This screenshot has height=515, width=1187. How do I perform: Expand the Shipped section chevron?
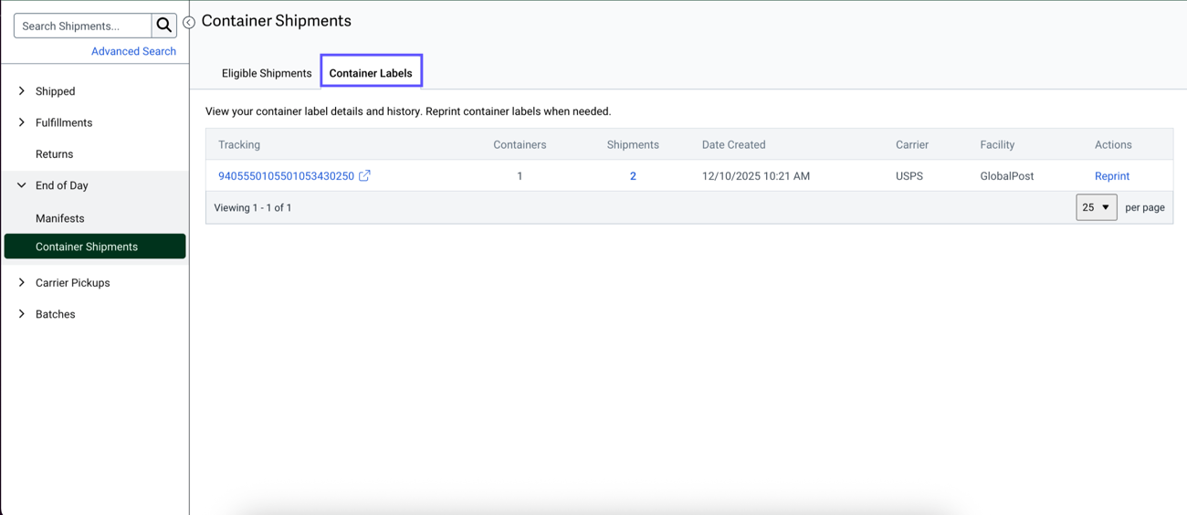(22, 91)
